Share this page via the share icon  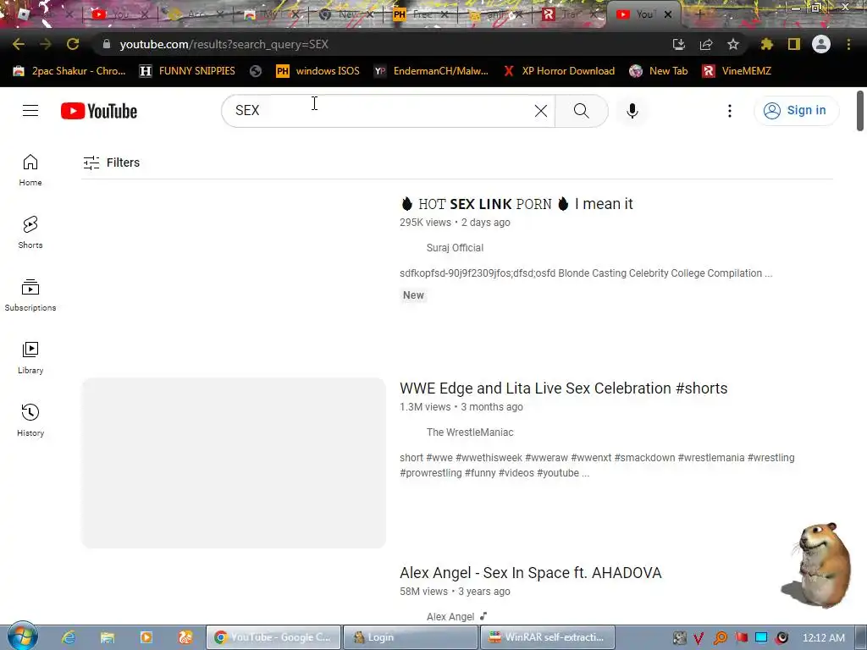point(705,44)
